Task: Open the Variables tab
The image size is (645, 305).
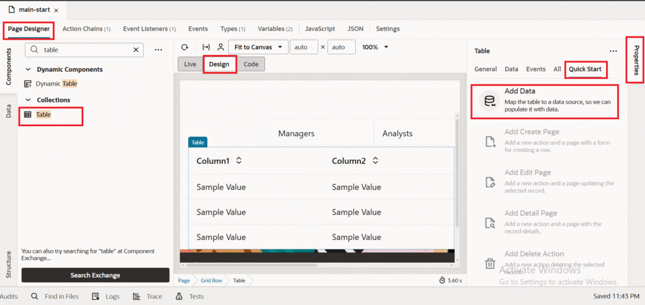Action: [275, 29]
